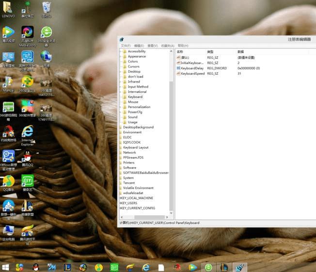316x272 pixels.
Task: Click the tree pane horizontal scrollbar
Action: pos(144,217)
